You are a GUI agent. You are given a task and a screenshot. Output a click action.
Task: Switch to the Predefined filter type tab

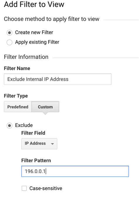[18, 107]
